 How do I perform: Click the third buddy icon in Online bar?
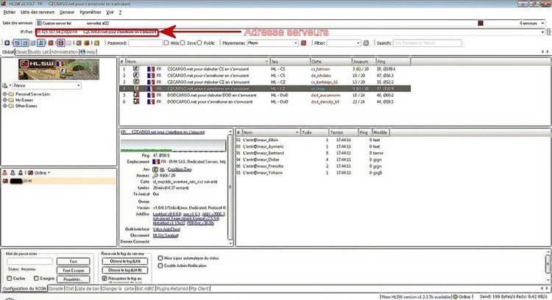(x=21, y=173)
